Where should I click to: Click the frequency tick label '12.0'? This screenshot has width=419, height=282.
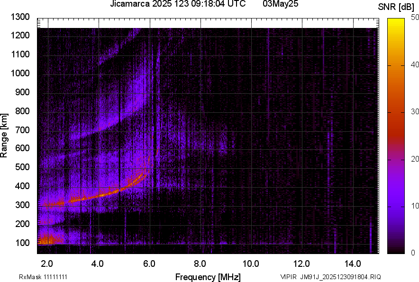(x=302, y=264)
